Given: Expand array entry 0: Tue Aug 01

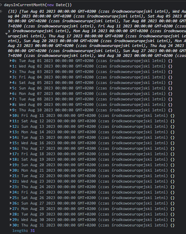Looking at the screenshot, I should coord(11,61).
